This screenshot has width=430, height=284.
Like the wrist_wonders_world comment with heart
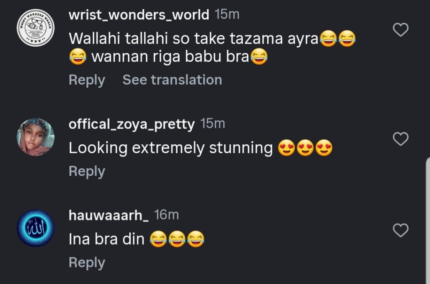coord(401,30)
